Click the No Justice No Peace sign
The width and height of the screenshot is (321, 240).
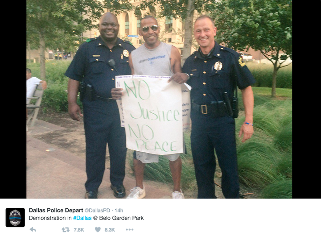pos(153,115)
